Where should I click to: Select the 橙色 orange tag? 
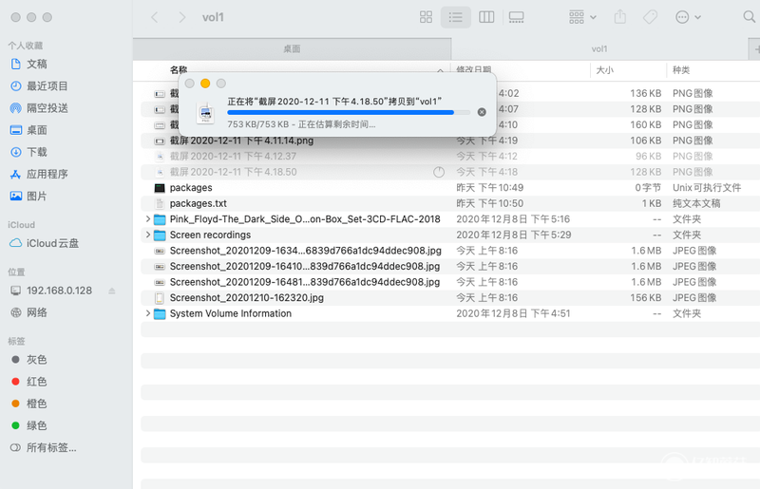tap(37, 404)
